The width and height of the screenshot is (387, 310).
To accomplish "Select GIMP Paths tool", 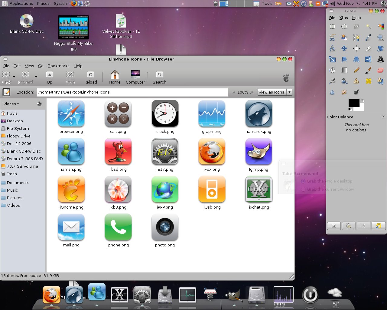I will pyautogui.click(x=356, y=38).
